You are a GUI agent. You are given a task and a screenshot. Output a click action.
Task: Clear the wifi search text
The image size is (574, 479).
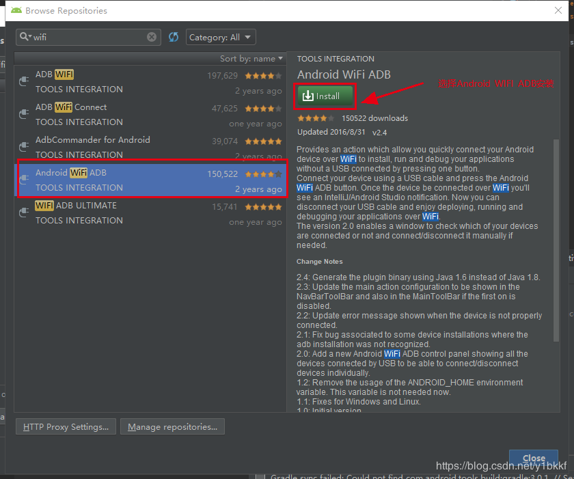point(151,37)
